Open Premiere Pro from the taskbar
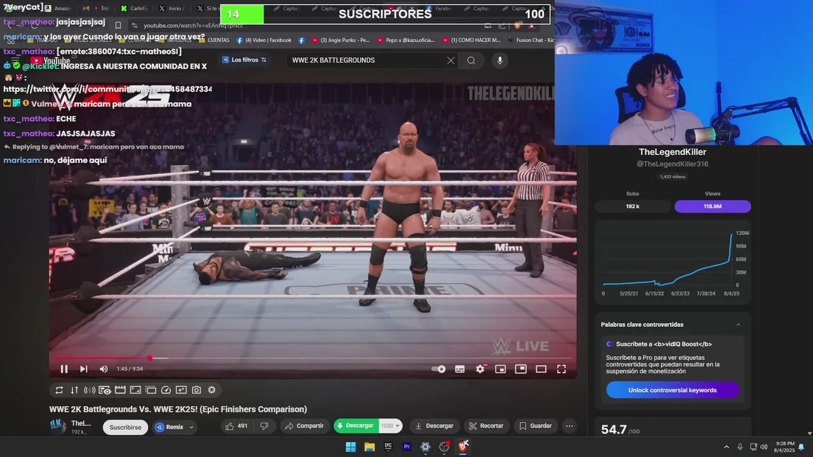This screenshot has height=457, width=813. 407,447
